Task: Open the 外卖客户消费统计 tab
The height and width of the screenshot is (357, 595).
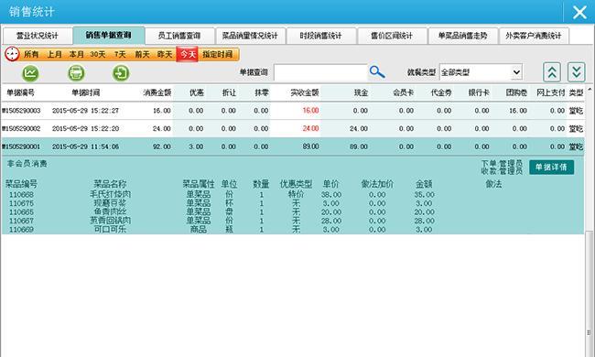Action: [534, 36]
